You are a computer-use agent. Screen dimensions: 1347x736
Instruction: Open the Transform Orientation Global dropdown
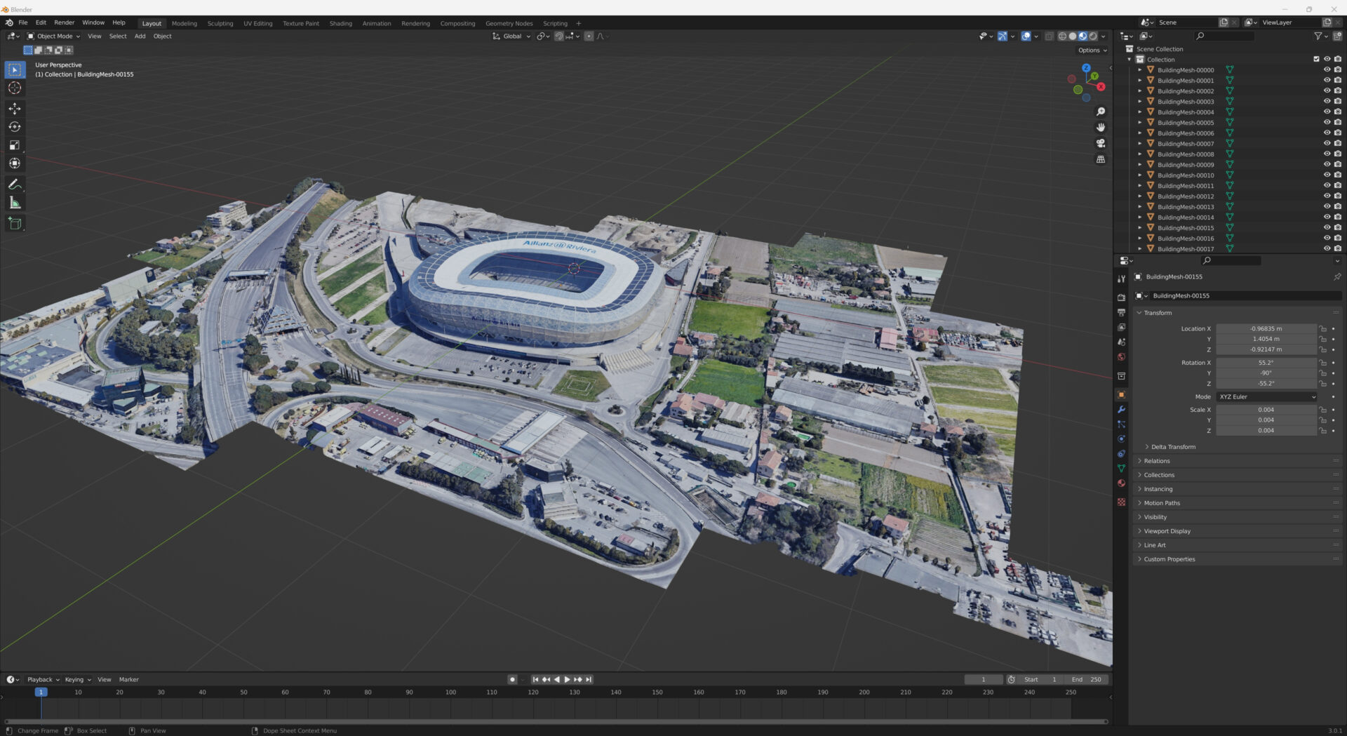coord(511,36)
